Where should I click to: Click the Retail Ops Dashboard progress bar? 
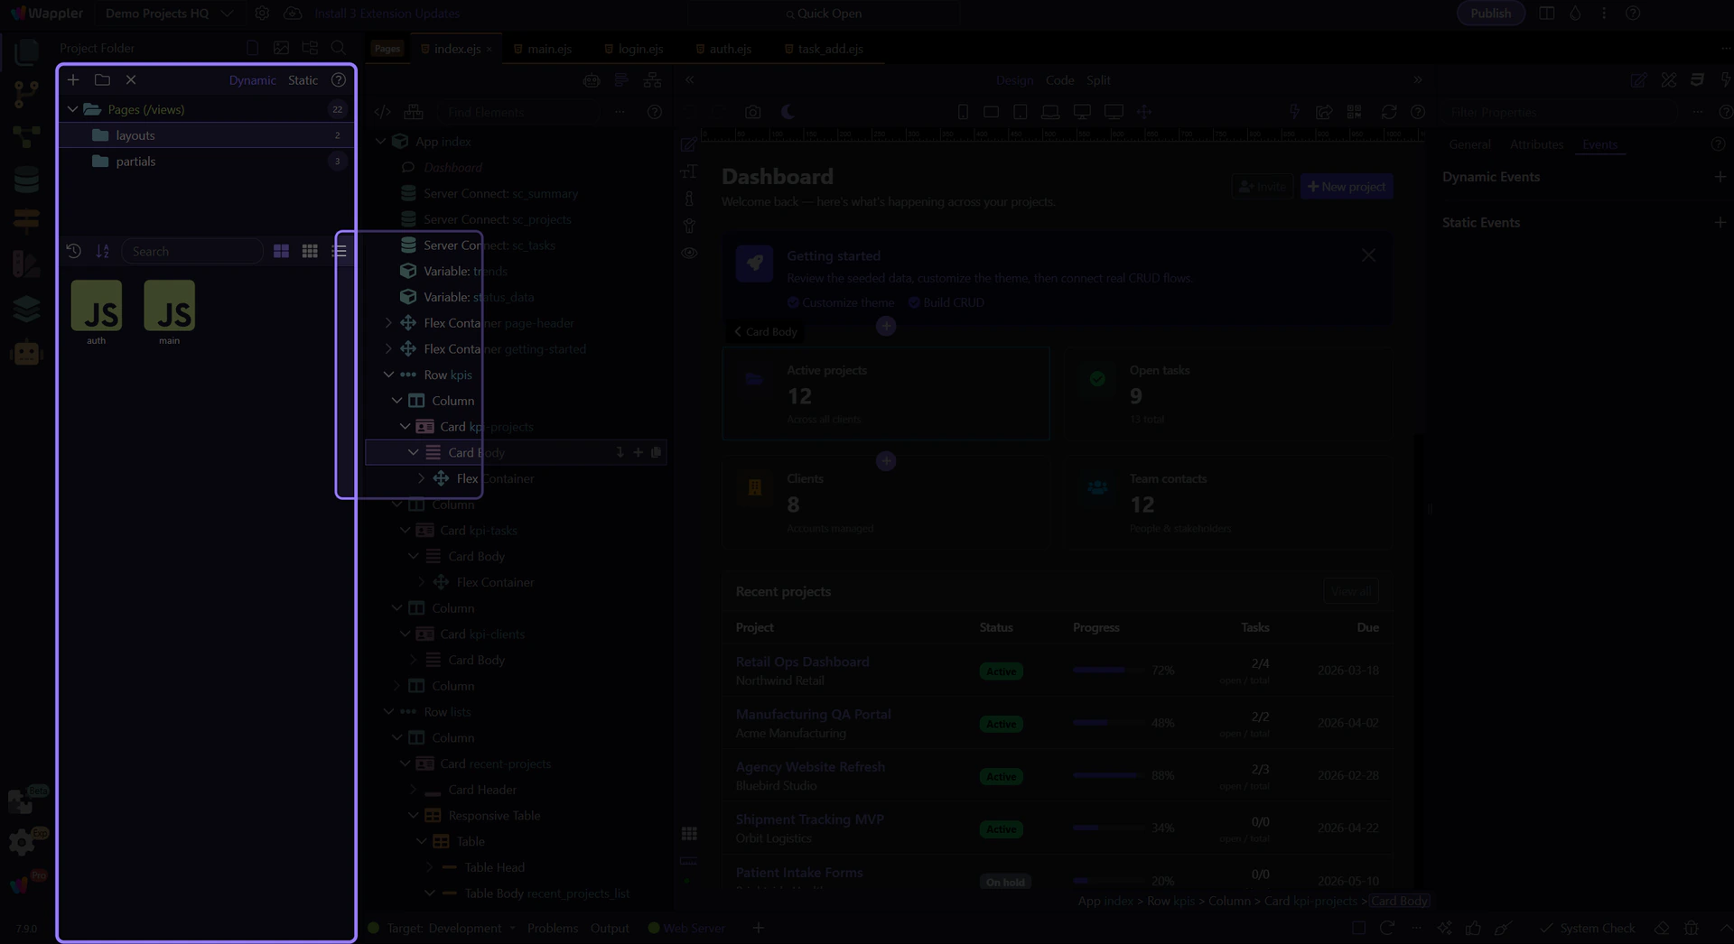tap(1106, 671)
